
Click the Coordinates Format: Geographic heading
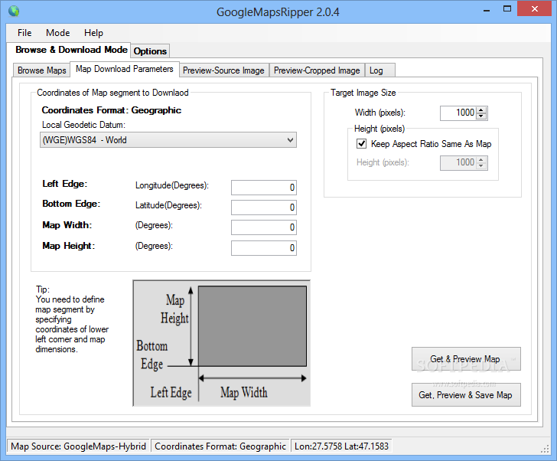[x=112, y=110]
